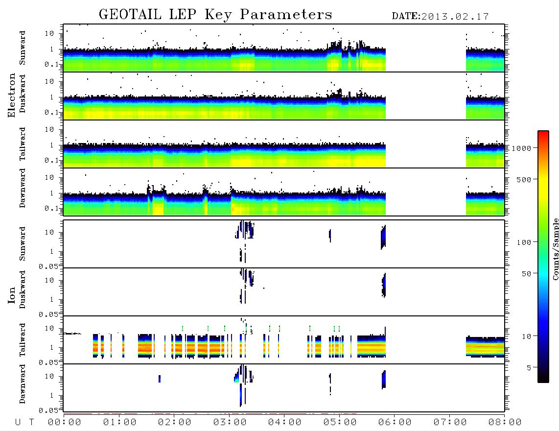559x431 pixels.
Task: Select the 03:00 time tick label
Action: click(230, 423)
